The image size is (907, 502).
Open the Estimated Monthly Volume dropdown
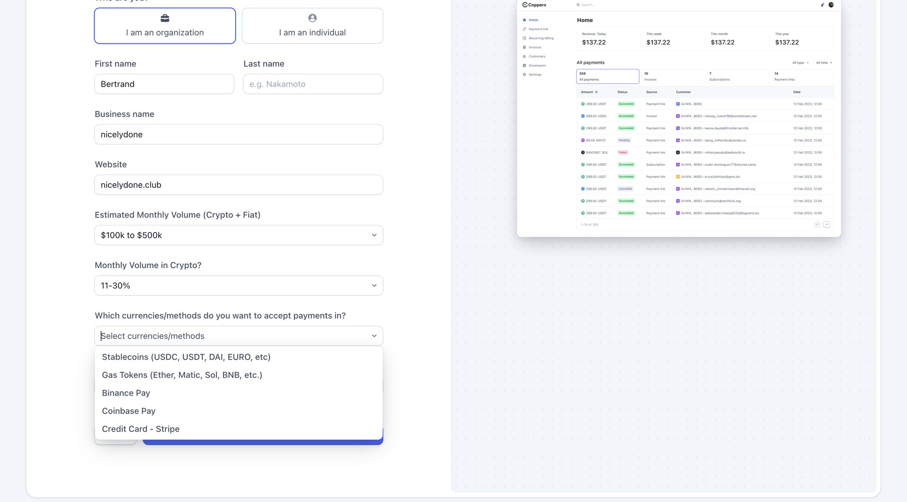pos(239,235)
